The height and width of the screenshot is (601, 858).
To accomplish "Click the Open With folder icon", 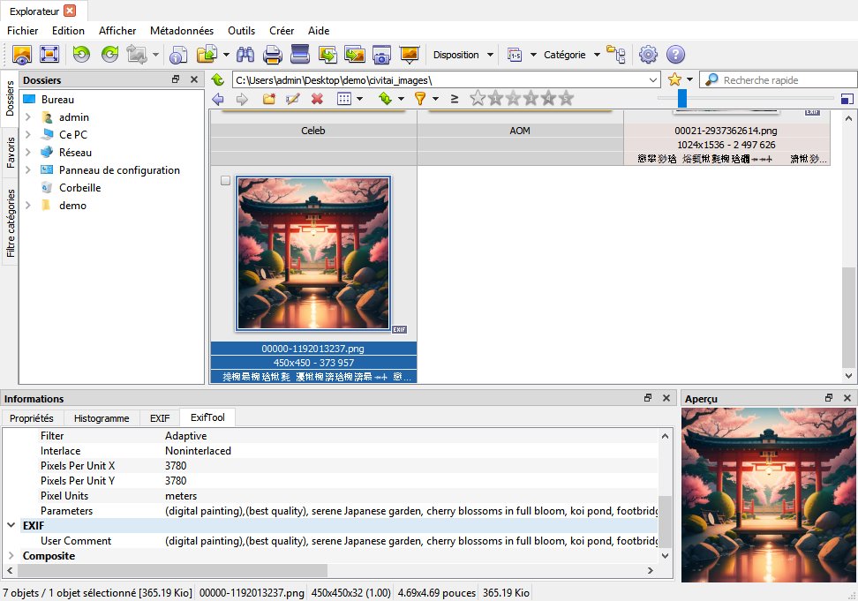I will pyautogui.click(x=207, y=55).
